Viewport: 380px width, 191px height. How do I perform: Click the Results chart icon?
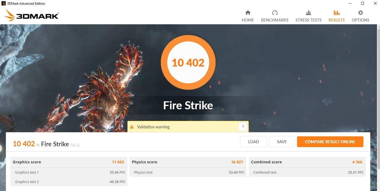pos(336,13)
